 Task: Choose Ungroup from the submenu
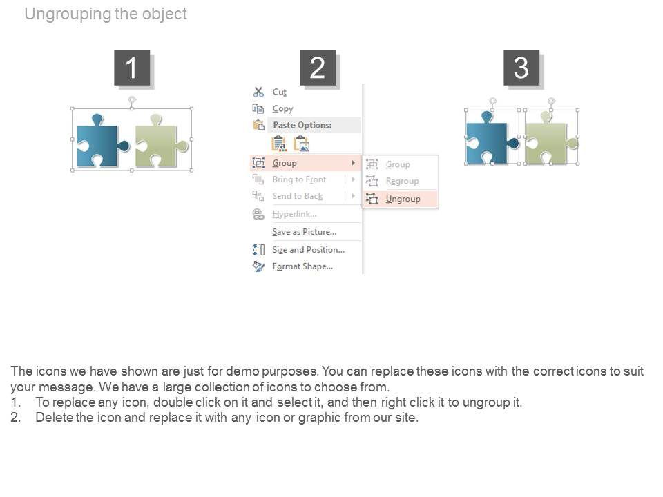(403, 199)
